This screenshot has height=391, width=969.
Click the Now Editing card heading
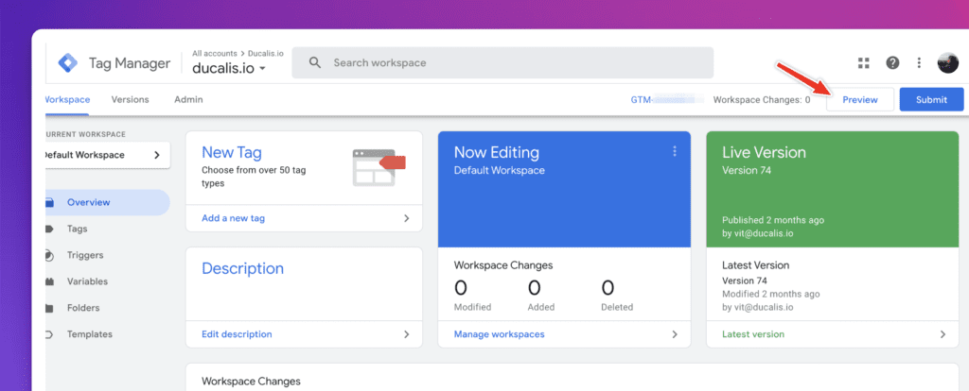pyautogui.click(x=496, y=152)
